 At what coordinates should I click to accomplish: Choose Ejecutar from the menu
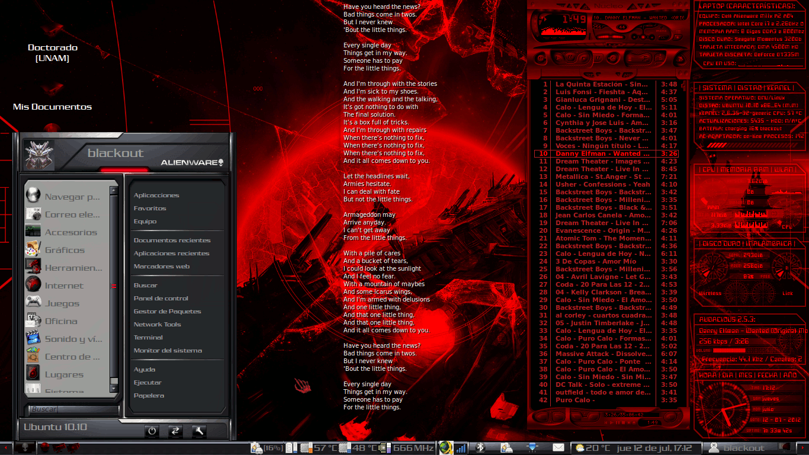[x=147, y=383]
